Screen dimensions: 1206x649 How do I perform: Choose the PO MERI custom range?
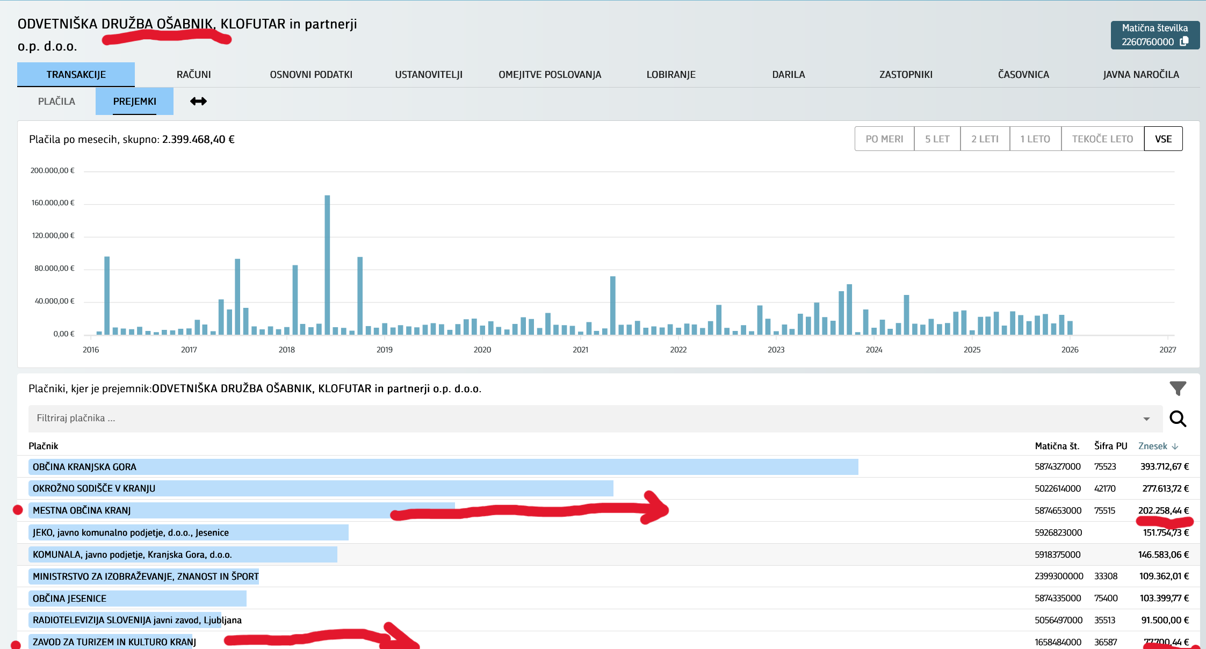[x=884, y=139]
